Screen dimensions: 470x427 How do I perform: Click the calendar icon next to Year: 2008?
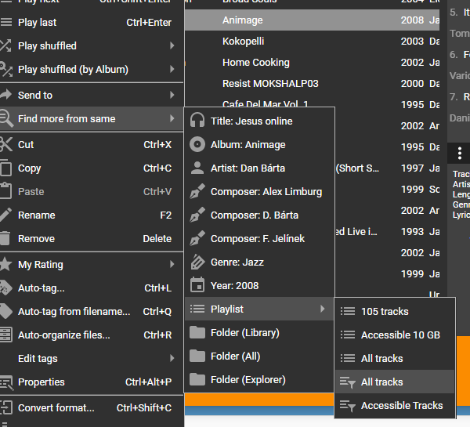(x=197, y=285)
